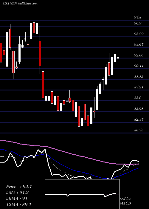The image size is (149, 209).
Task: Click the 'Price : 92.1' readout
Action: (x=19, y=187)
